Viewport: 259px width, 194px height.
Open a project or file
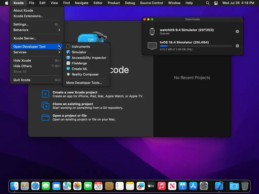(x=79, y=117)
